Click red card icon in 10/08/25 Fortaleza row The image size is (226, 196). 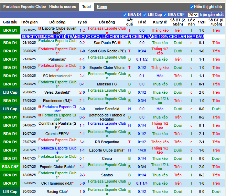pos(40,115)
